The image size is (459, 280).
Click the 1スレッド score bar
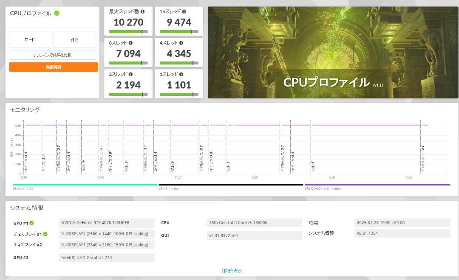pyautogui.click(x=179, y=95)
